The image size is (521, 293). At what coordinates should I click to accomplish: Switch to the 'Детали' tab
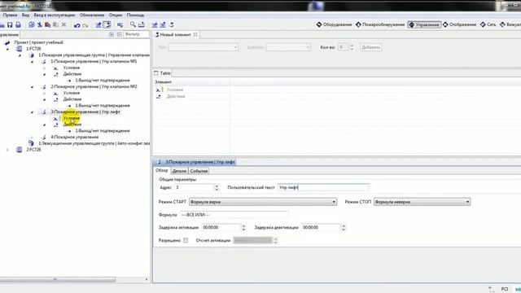pos(179,171)
